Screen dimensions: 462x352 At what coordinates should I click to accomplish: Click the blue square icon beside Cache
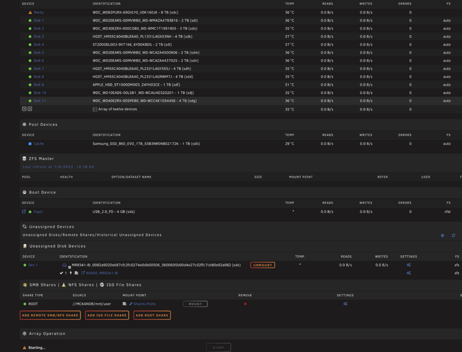click(x=30, y=144)
